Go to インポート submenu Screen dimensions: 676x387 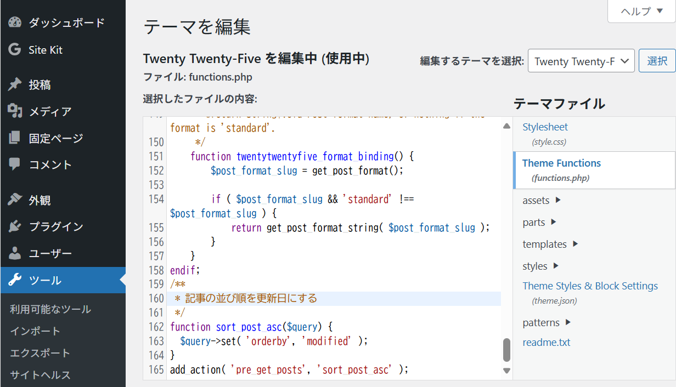tap(35, 331)
